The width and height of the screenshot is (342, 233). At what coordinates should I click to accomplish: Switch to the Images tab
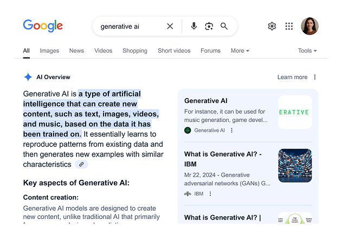[x=49, y=51]
